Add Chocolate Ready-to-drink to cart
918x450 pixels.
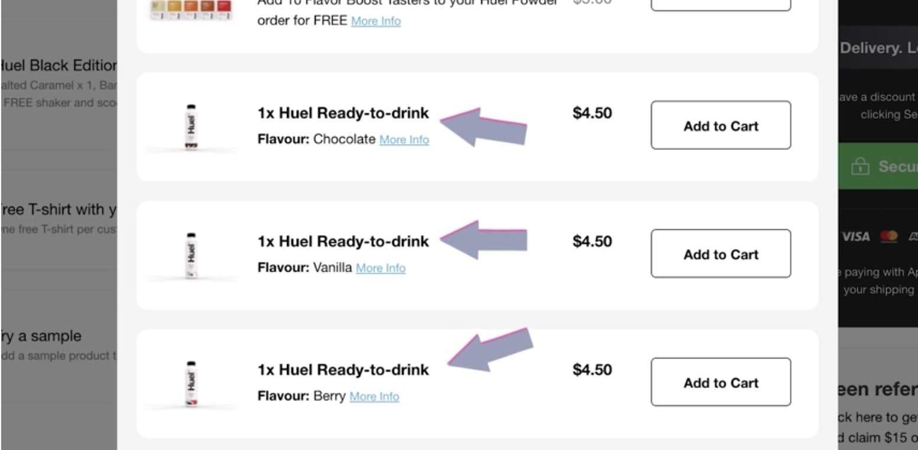click(x=720, y=125)
